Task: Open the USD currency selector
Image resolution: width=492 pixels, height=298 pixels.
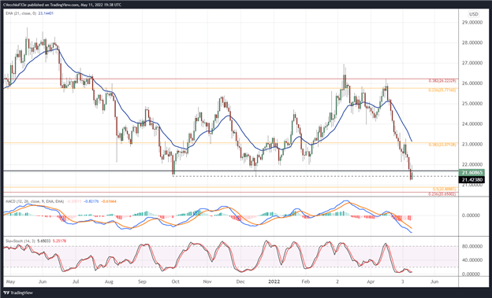Action: [x=474, y=14]
